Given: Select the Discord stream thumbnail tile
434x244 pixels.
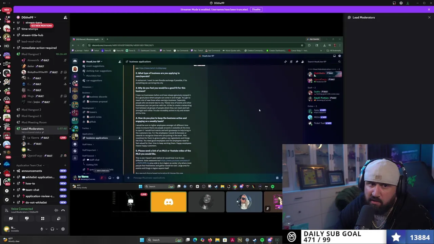Looking at the screenshot, I should coord(169,202).
